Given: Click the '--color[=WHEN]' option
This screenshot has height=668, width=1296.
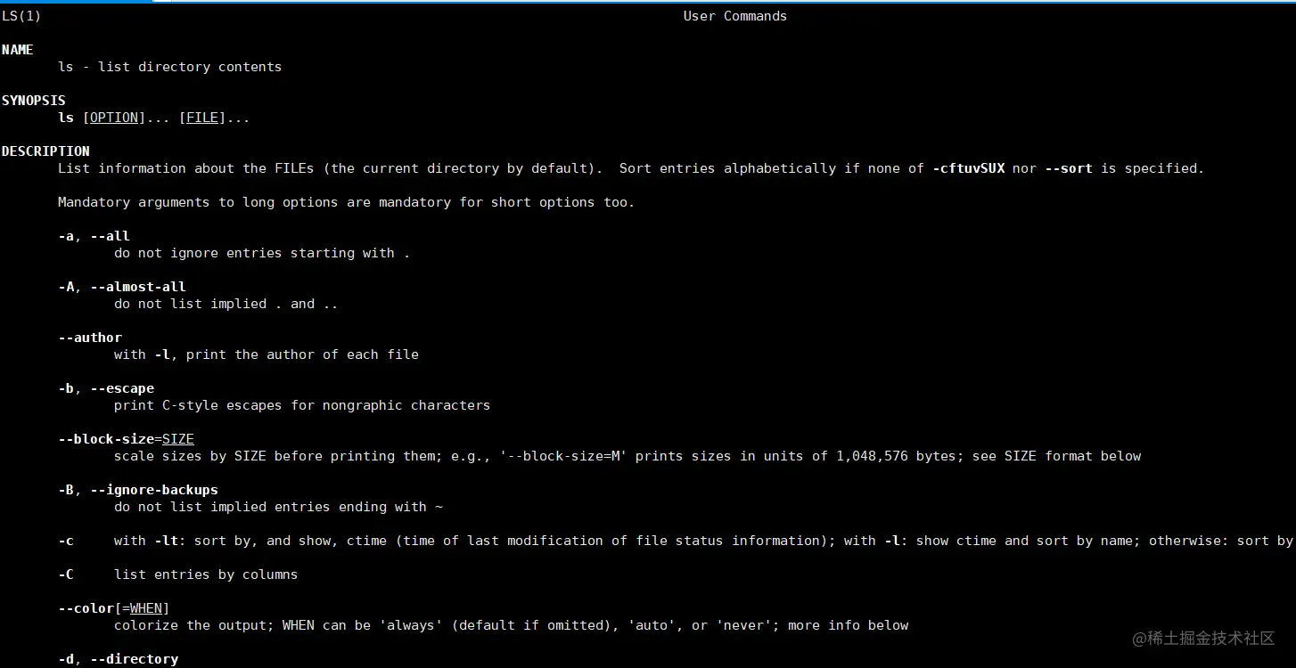Looking at the screenshot, I should point(114,608).
